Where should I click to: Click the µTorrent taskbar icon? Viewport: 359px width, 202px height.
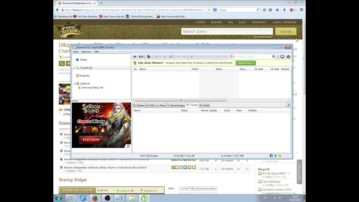coord(144,198)
